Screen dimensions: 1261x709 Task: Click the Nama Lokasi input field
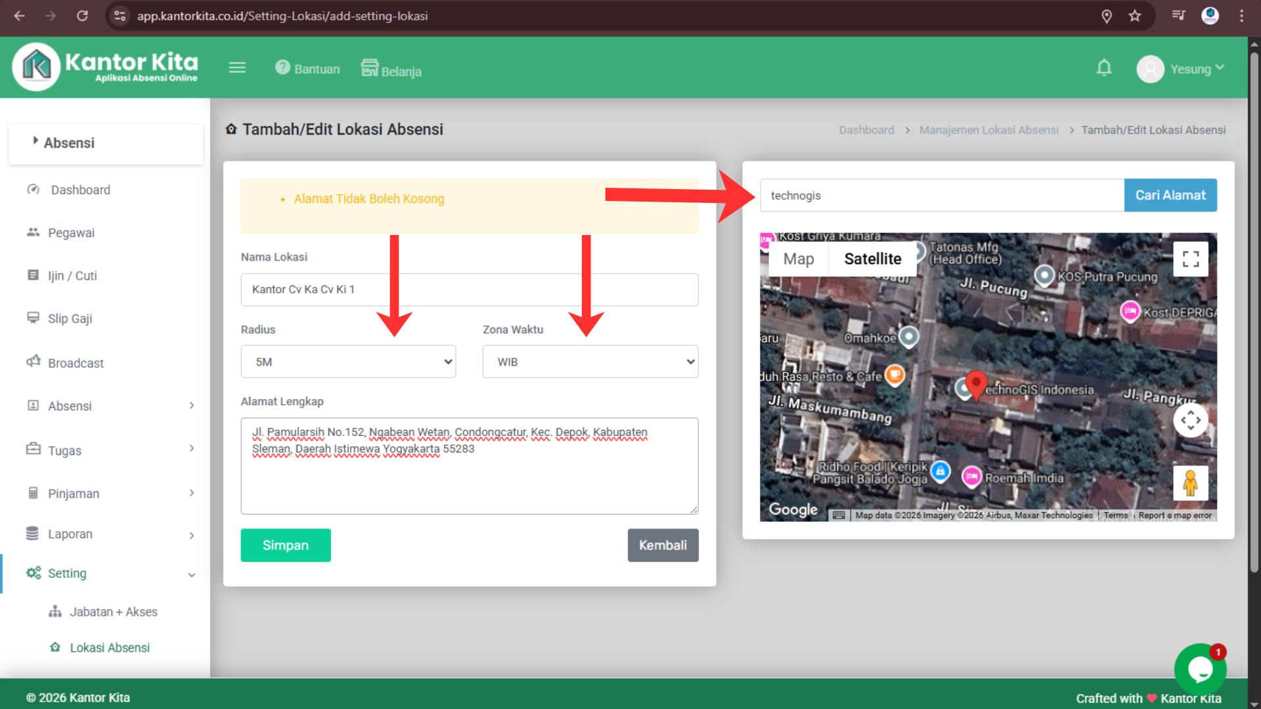469,290
